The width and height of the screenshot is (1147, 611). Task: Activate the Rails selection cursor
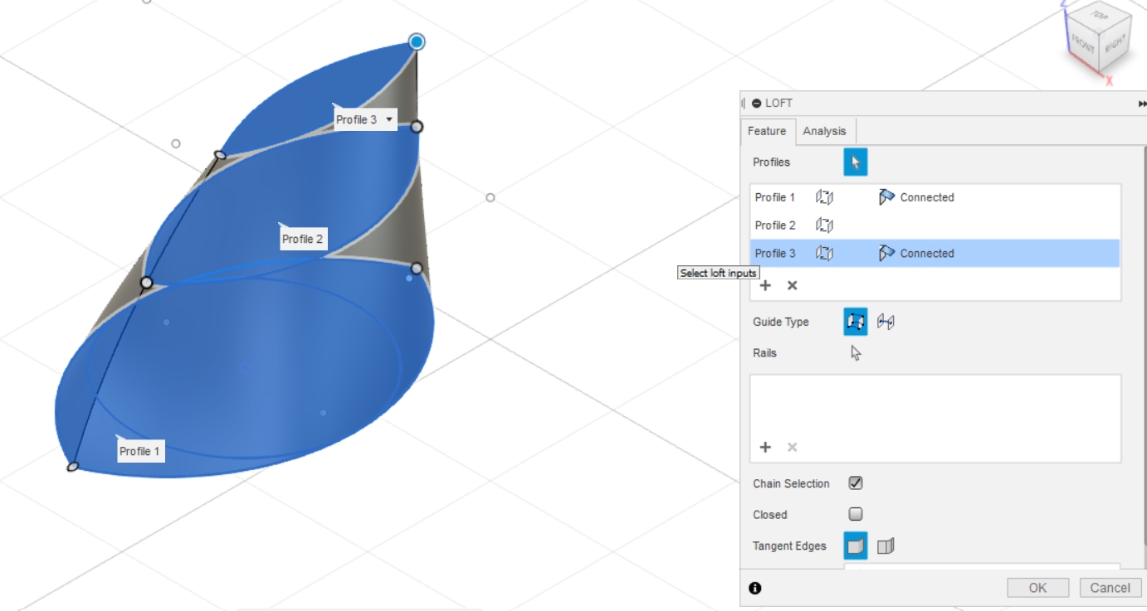(x=856, y=353)
